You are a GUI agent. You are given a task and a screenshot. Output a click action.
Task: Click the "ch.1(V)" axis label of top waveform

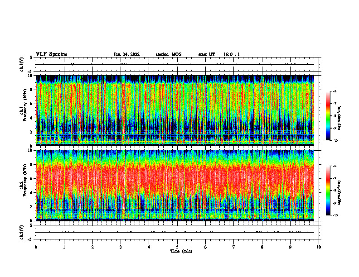click(22, 64)
